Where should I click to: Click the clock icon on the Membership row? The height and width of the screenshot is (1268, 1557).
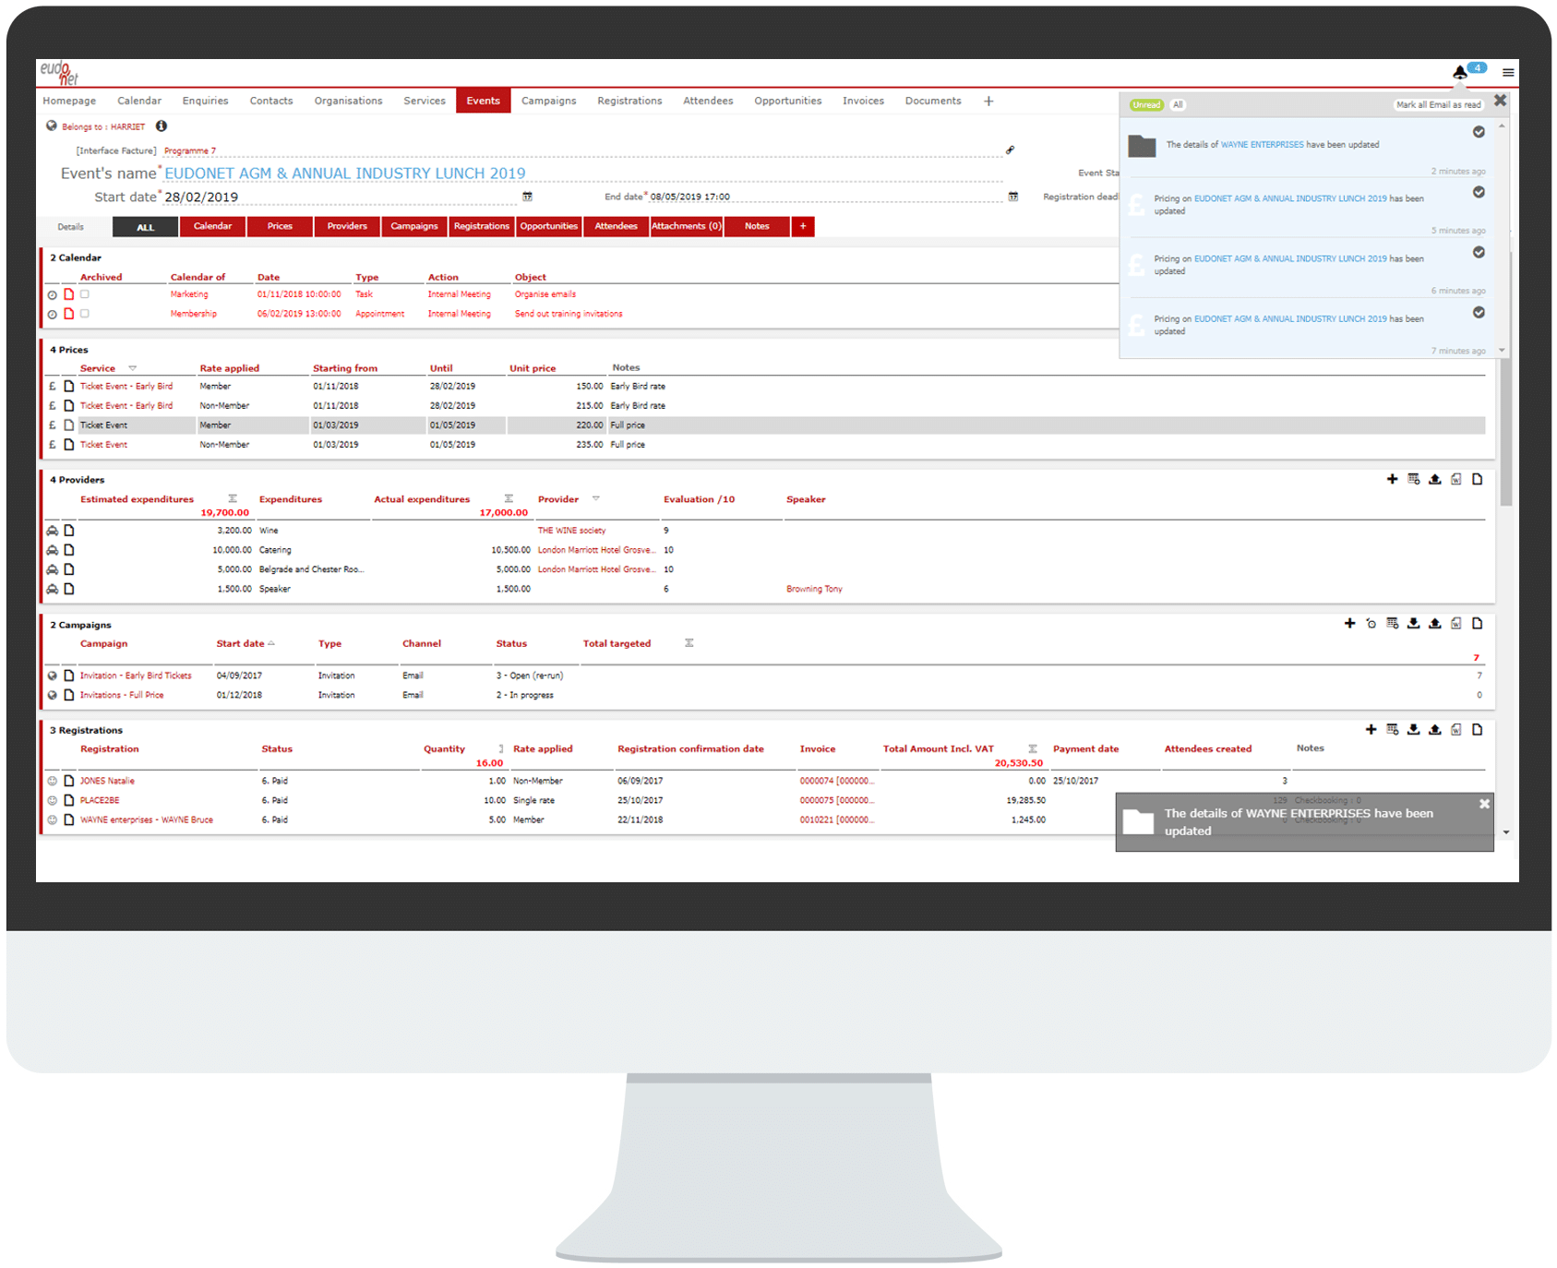(x=52, y=315)
